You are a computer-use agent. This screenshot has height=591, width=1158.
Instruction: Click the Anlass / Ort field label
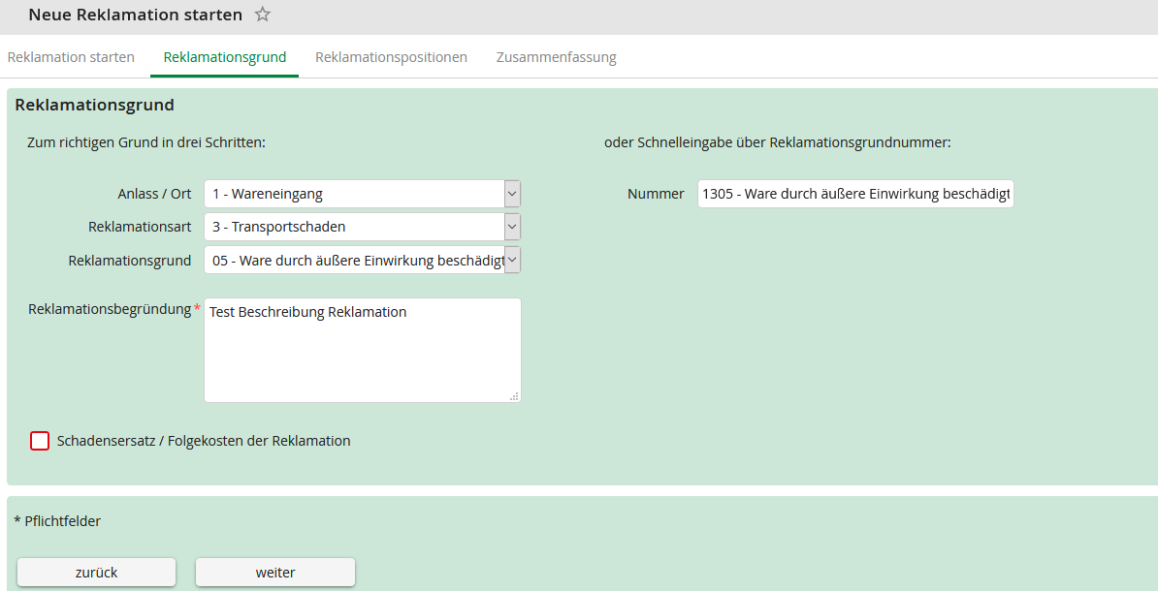pos(154,194)
